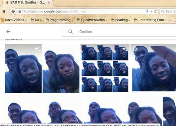Open the Programming bookmarks folder

coord(59,20)
